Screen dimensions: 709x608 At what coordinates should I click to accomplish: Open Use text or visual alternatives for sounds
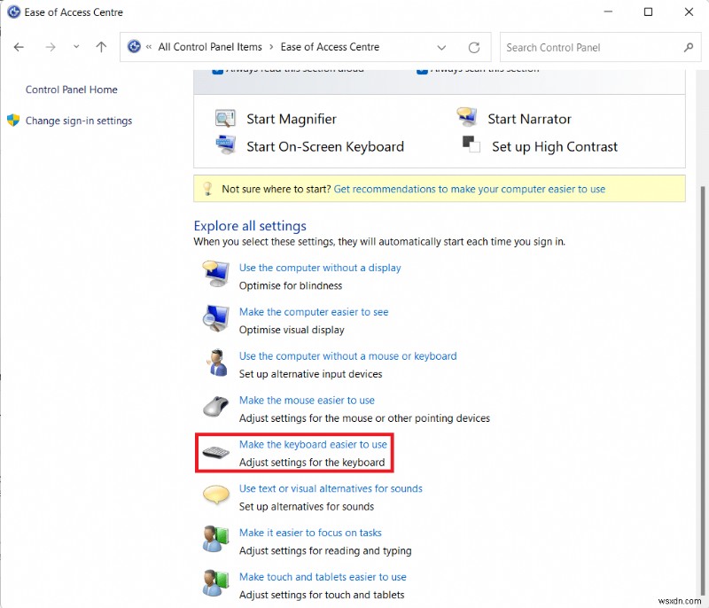click(x=331, y=488)
